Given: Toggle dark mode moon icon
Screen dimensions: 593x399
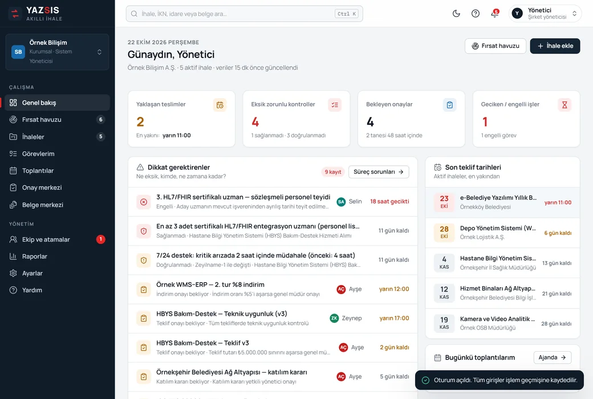Looking at the screenshot, I should point(456,14).
